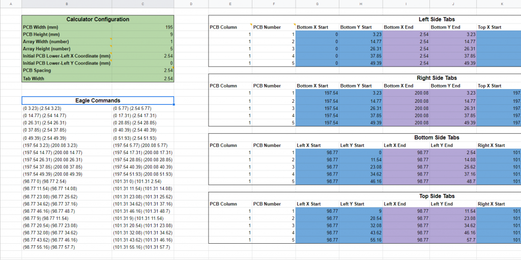Click the PCB Height value cell
Viewport: 521px width, 260px height.
tap(143, 35)
